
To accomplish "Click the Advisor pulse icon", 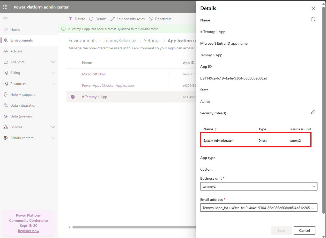I will 6,51.
